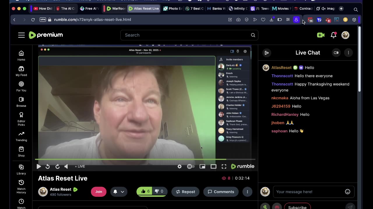Image resolution: width=373 pixels, height=209 pixels.
Task: Collapse the Live Chat panel
Action: [x=267, y=53]
